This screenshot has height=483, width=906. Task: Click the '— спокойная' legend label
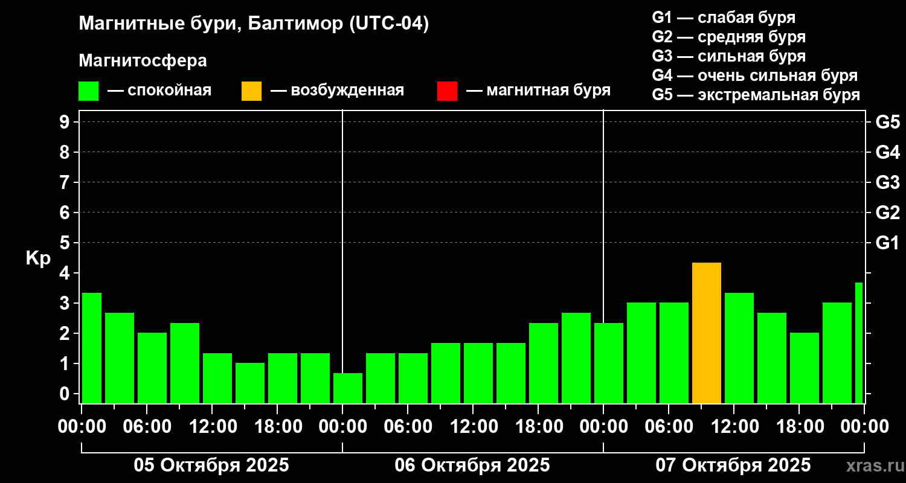(x=159, y=91)
